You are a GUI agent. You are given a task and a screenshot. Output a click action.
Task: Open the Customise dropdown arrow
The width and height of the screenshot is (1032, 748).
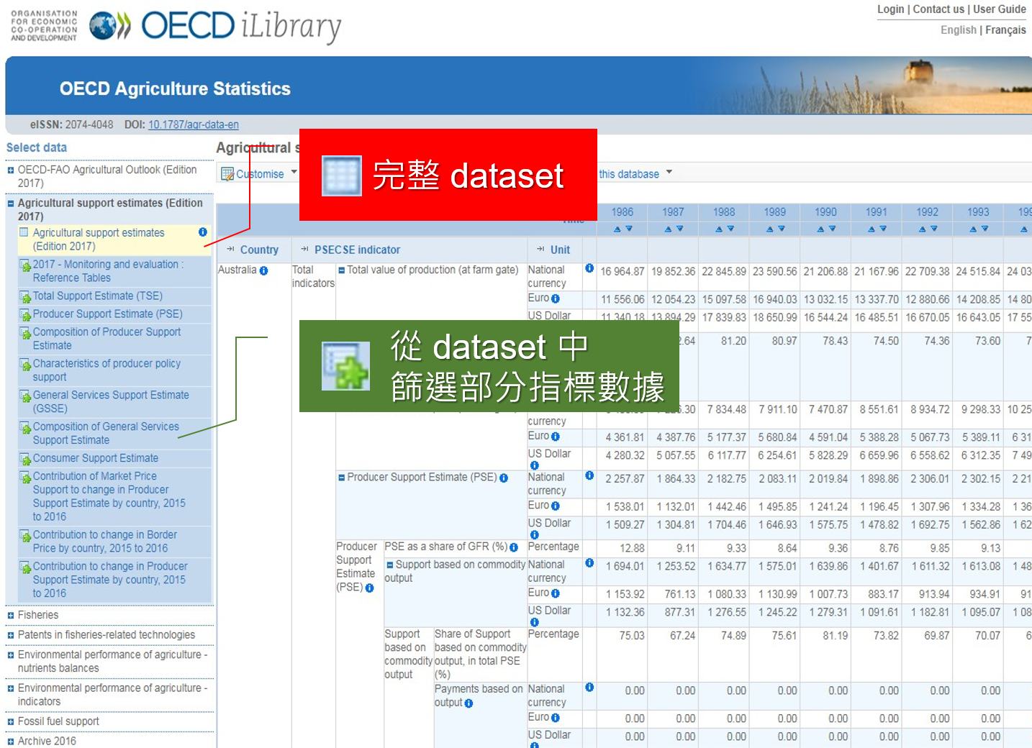[294, 172]
